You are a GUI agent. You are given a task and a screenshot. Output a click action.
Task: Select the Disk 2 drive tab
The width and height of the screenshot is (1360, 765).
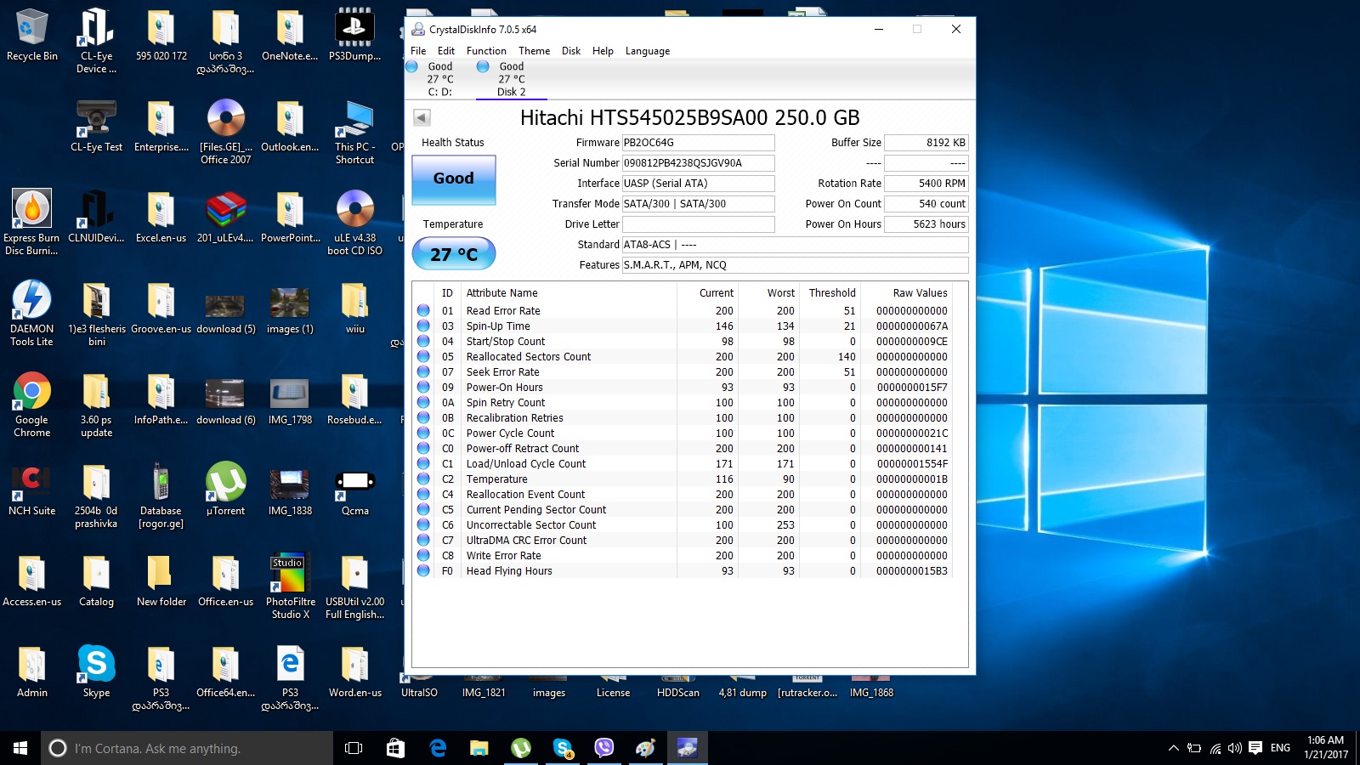(510, 79)
